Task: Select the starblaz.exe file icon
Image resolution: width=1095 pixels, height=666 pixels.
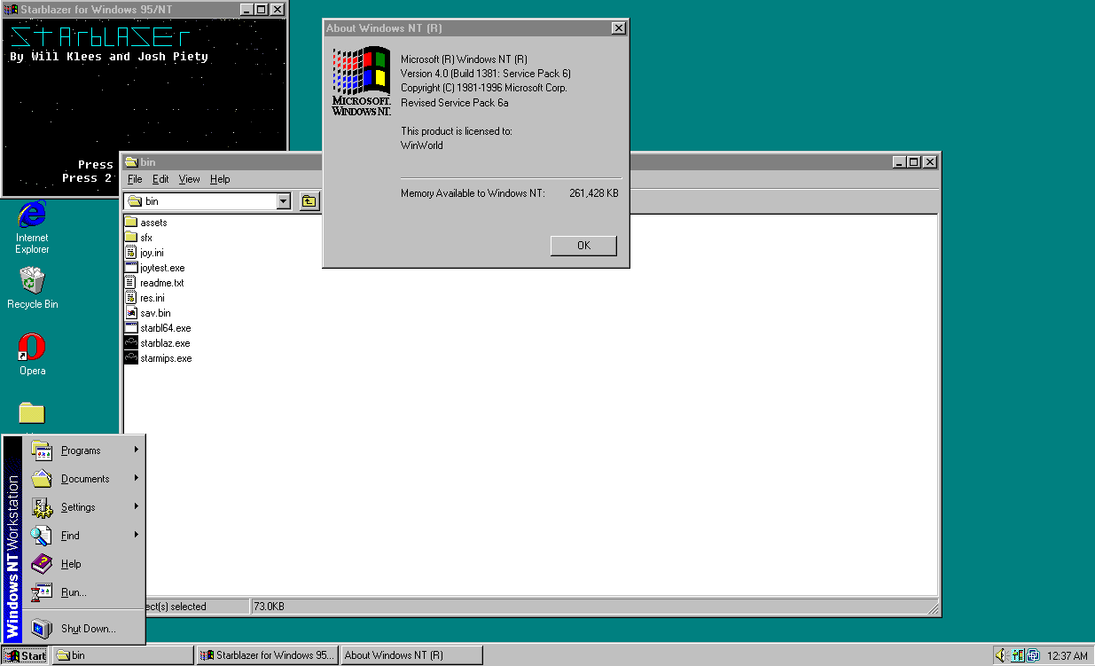Action: (131, 343)
